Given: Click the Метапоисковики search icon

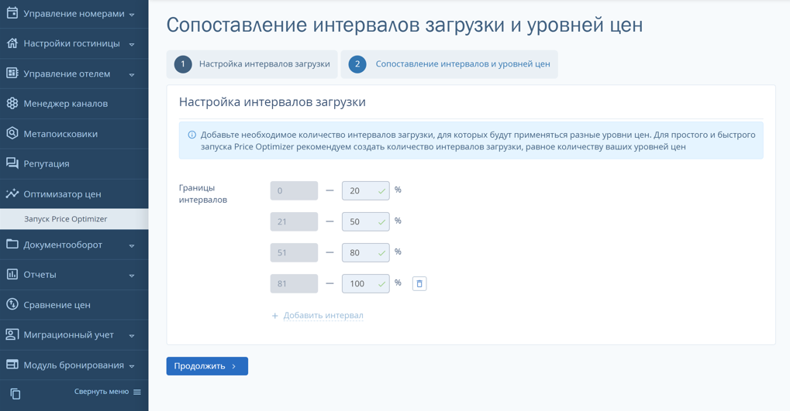Looking at the screenshot, I should tap(12, 133).
